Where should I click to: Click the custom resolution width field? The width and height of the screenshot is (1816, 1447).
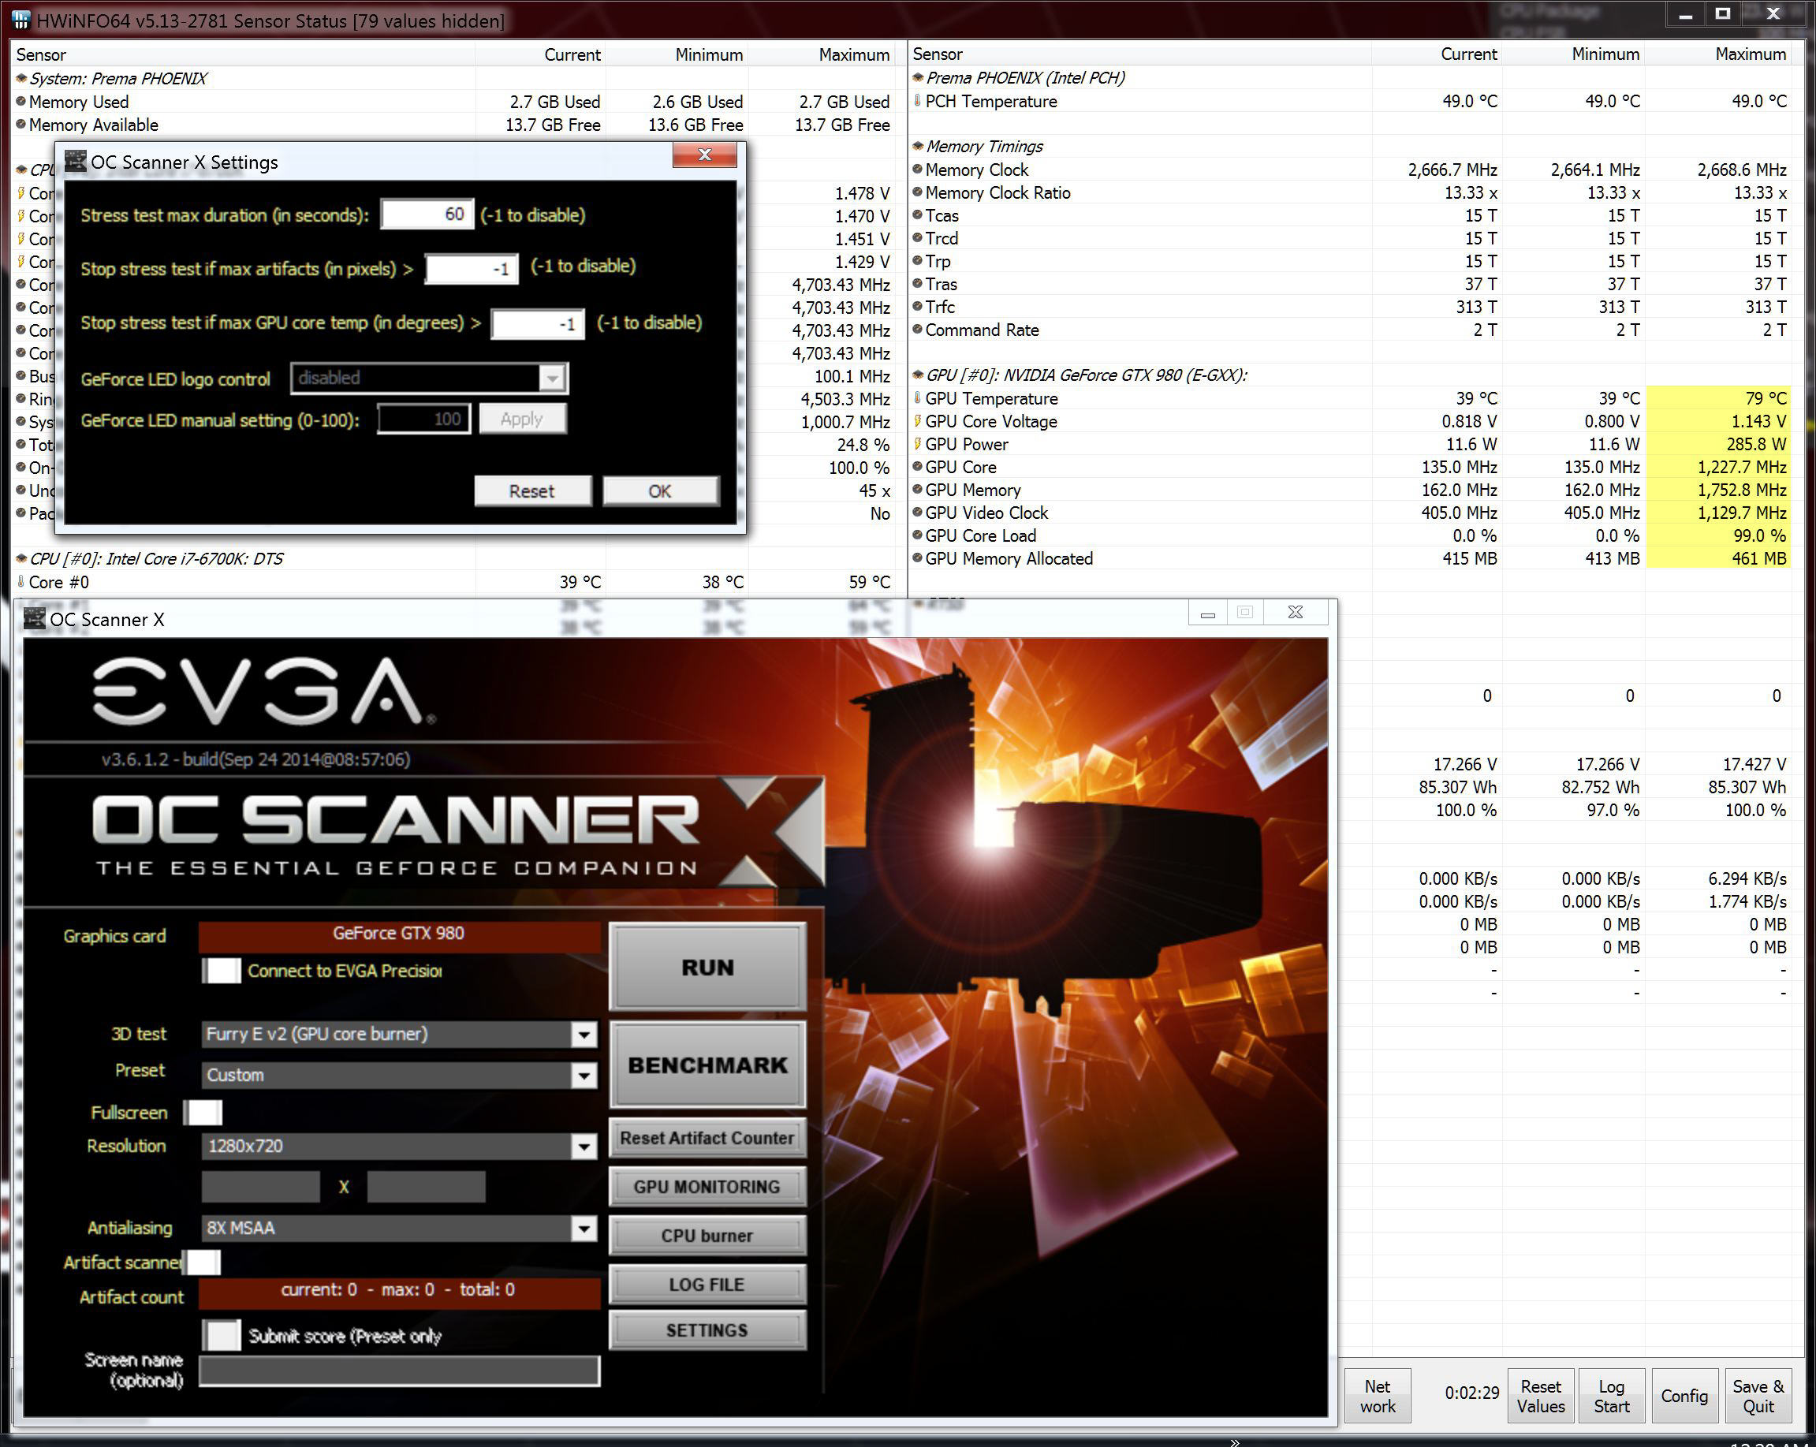pos(261,1186)
